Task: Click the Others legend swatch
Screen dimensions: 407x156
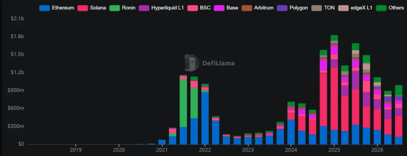Action: click(381, 8)
